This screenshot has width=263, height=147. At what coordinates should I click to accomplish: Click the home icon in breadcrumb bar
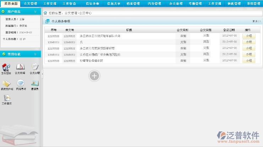click(x=45, y=13)
